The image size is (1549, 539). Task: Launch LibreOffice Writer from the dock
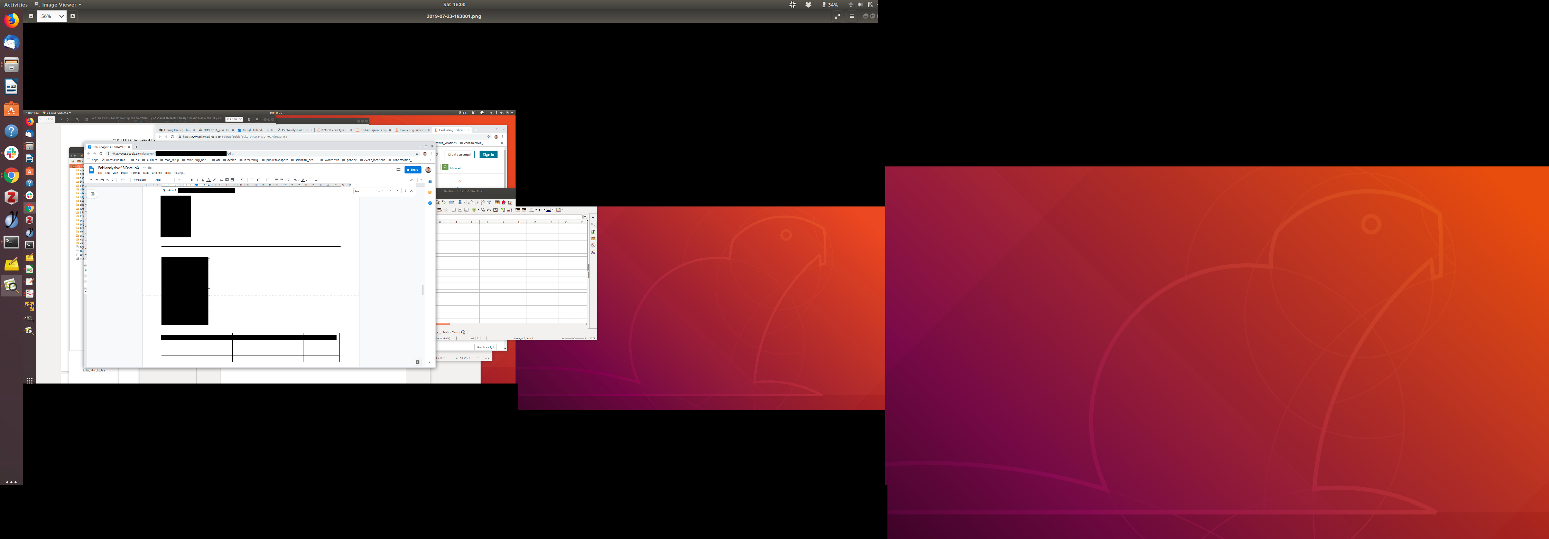tap(11, 87)
